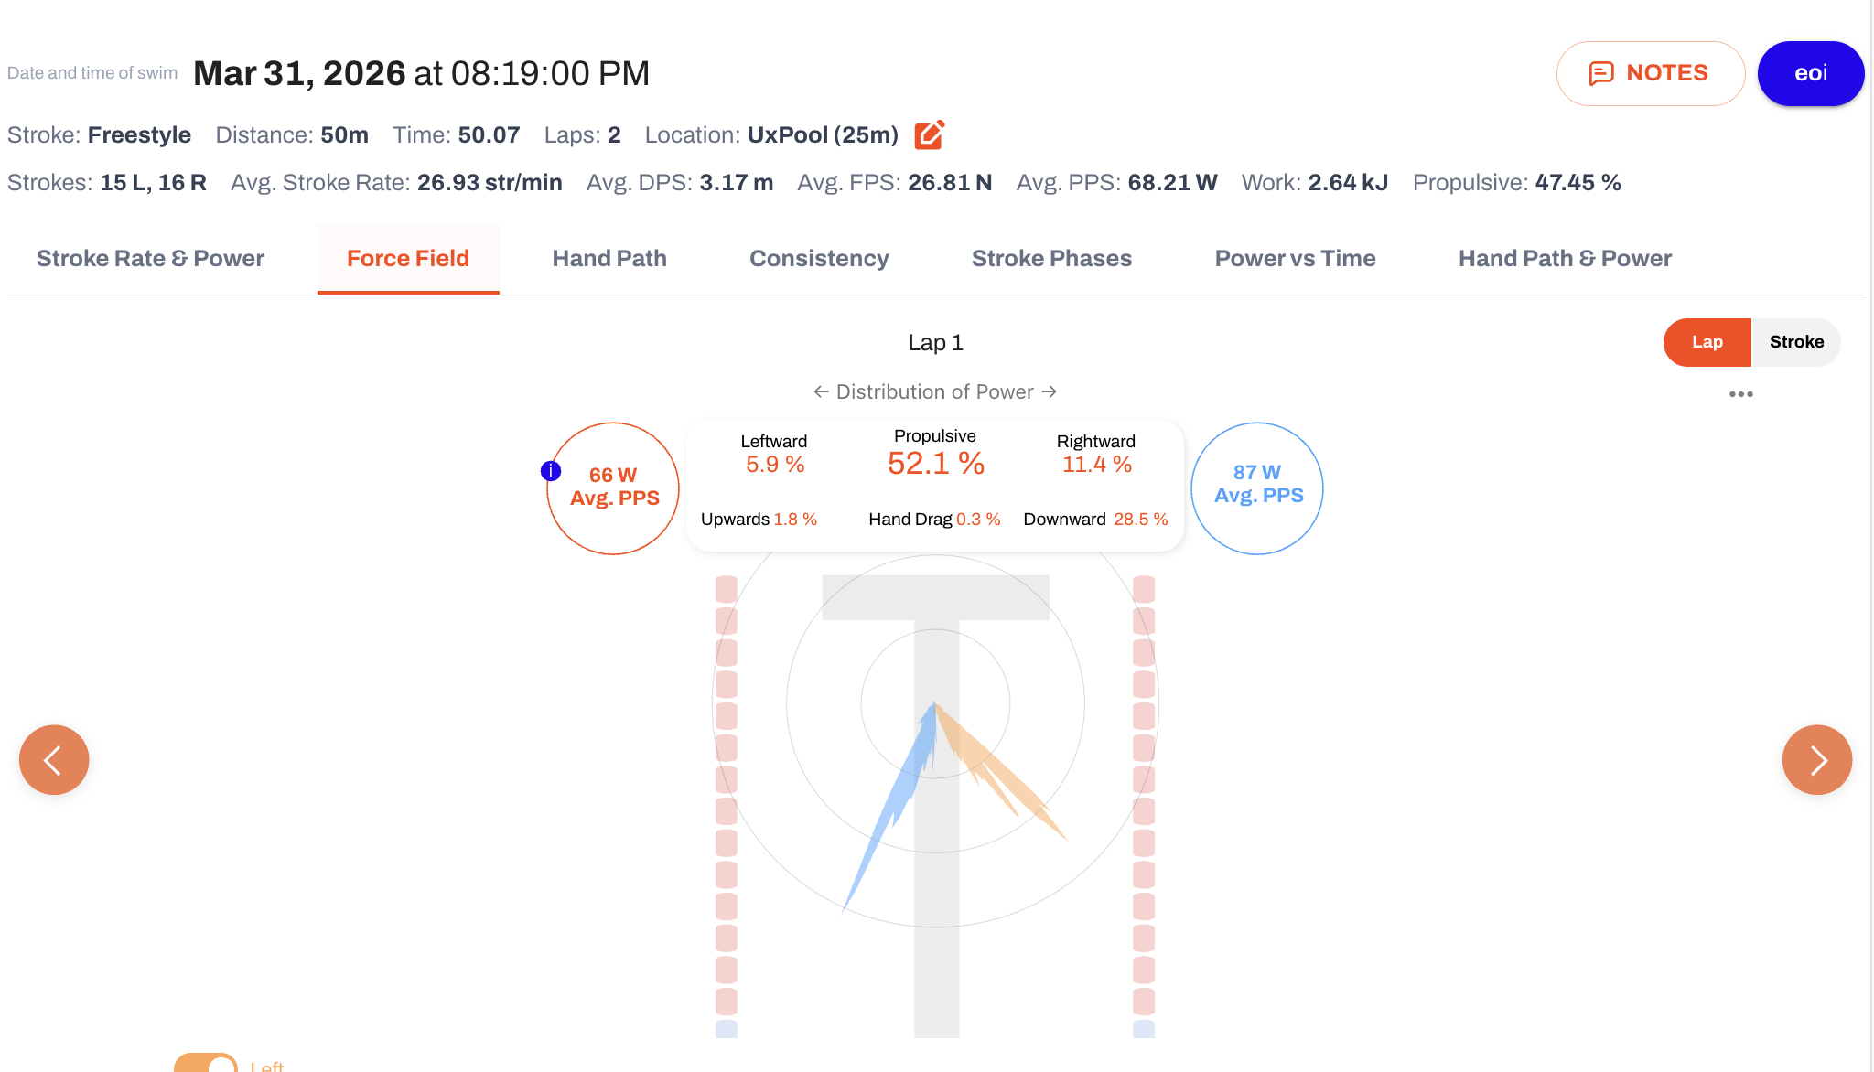
Task: Go to next lap with right arrow
Action: point(1816,760)
